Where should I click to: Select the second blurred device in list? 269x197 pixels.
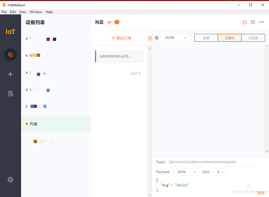click(x=56, y=55)
